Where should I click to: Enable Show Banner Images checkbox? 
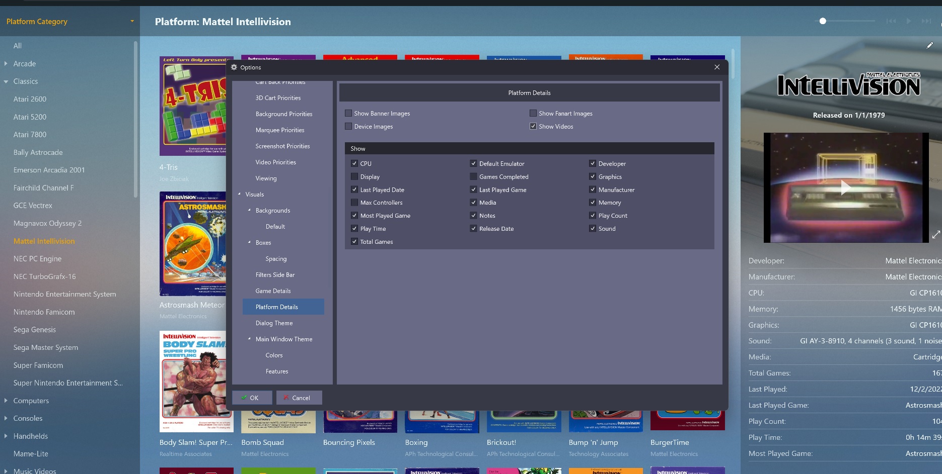point(348,113)
